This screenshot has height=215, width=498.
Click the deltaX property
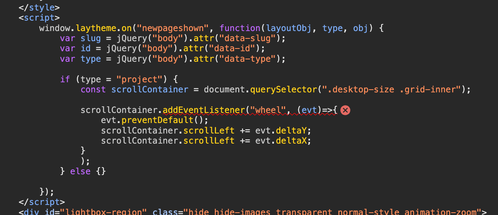pyautogui.click(x=294, y=140)
